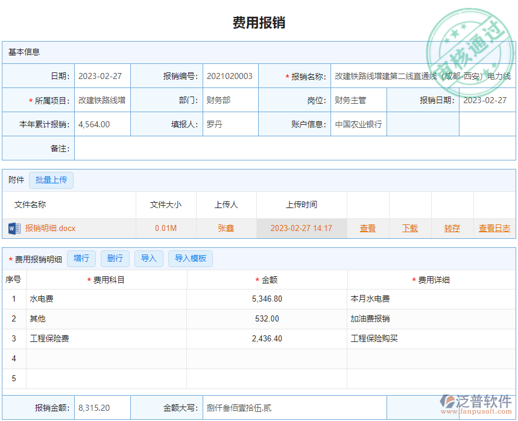Click the 转存 transfer link
Image resolution: width=518 pixels, height=421 pixels.
tap(452, 229)
